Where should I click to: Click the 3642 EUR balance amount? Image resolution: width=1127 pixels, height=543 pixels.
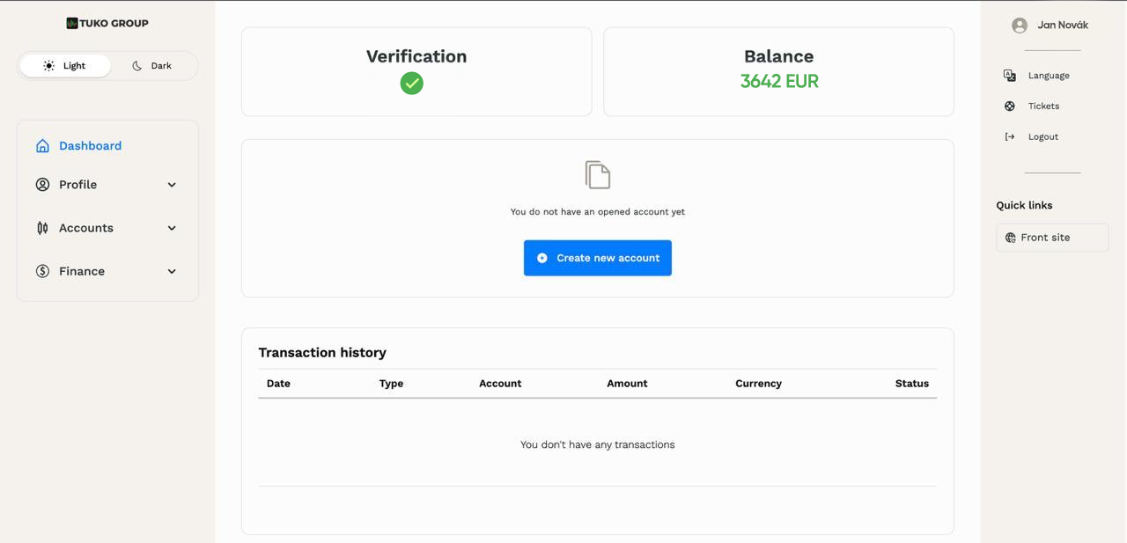point(779,82)
